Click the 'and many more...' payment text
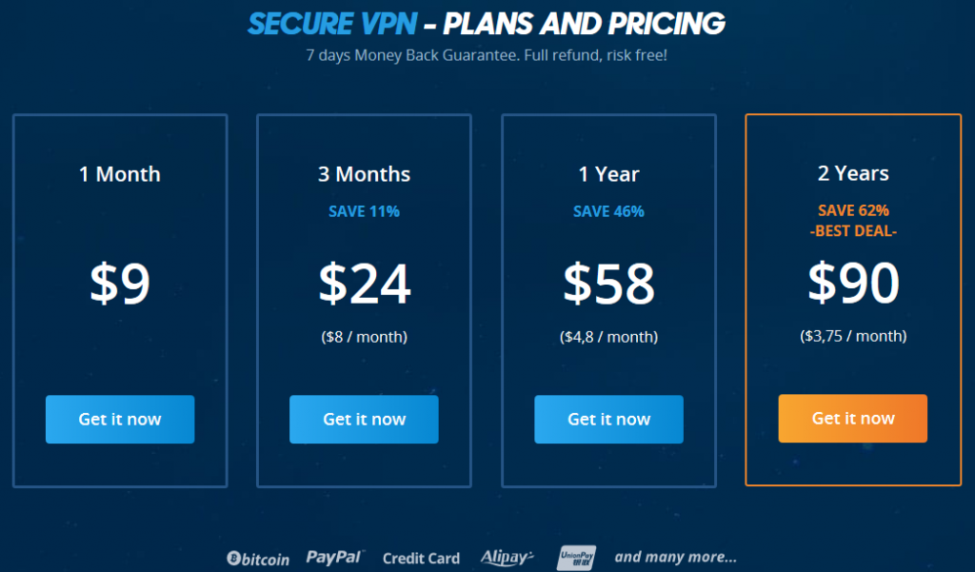The width and height of the screenshot is (975, 572). [675, 557]
